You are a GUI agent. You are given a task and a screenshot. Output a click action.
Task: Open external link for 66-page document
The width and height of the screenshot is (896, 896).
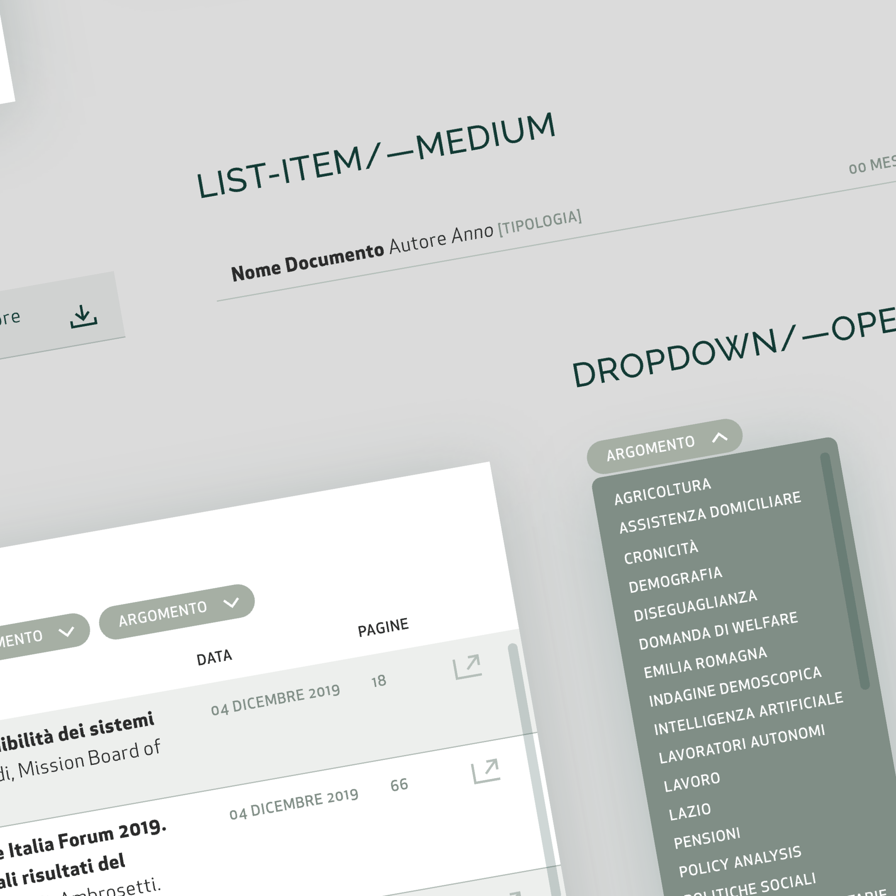[x=486, y=771]
